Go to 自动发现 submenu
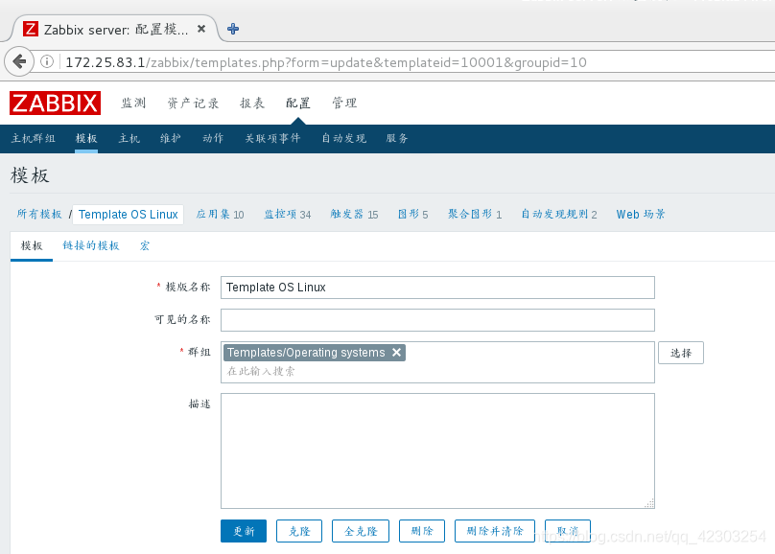775x554 pixels. click(x=344, y=139)
